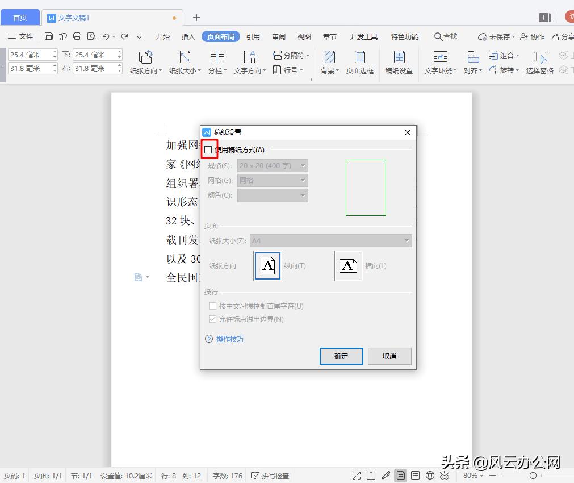Click the 确定 confirm button

click(341, 356)
